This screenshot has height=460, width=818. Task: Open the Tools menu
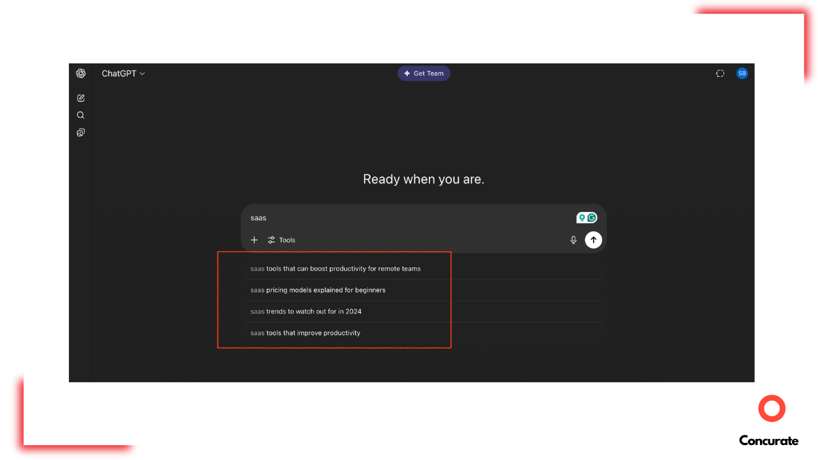tap(282, 240)
